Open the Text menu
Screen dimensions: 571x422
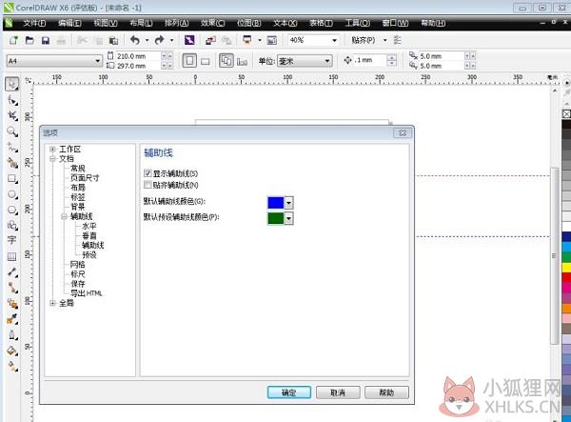tap(285, 23)
